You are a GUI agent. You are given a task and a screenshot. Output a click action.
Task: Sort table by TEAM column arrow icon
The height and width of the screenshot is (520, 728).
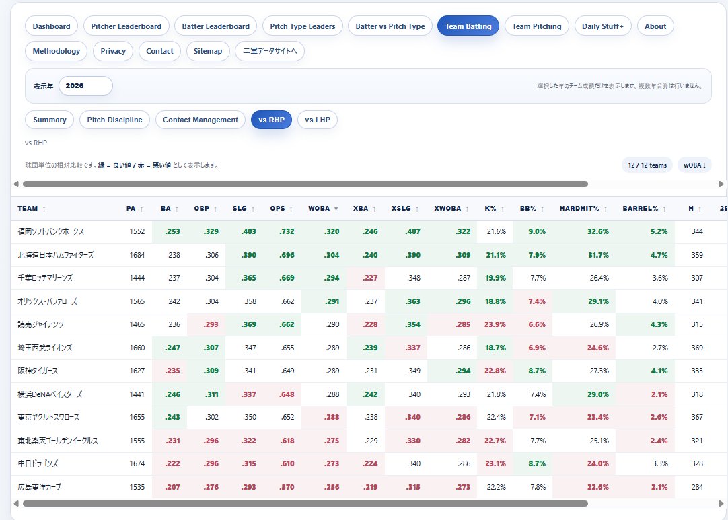pyautogui.click(x=44, y=209)
